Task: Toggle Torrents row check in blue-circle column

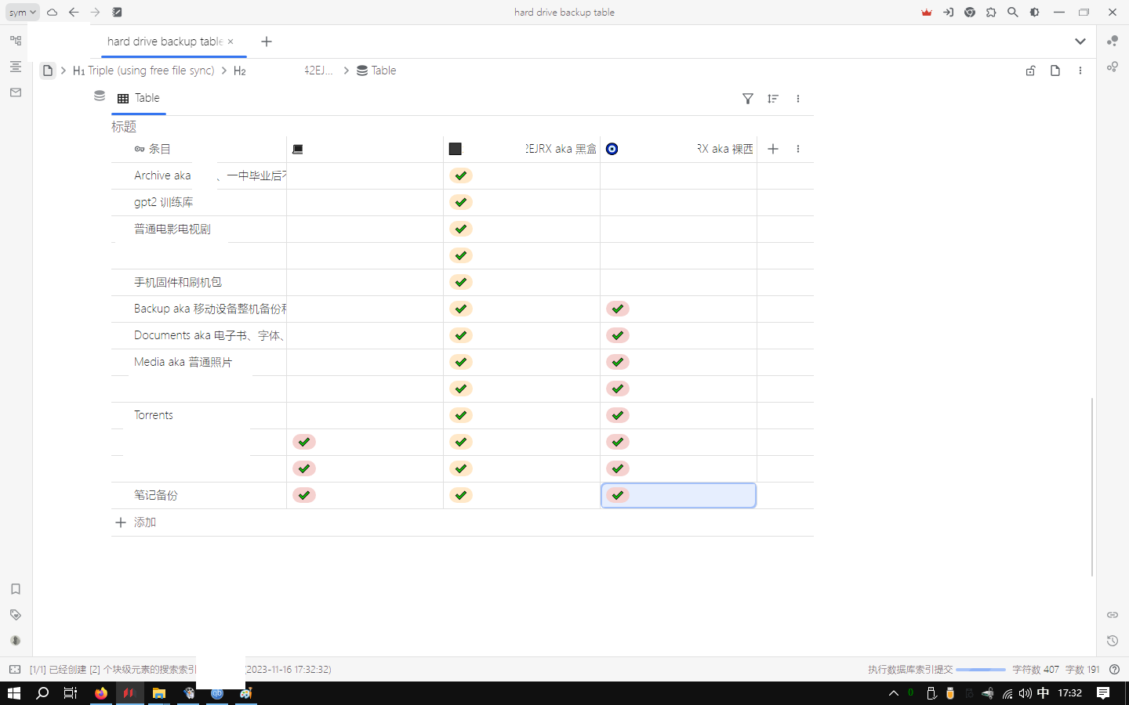Action: tap(618, 415)
